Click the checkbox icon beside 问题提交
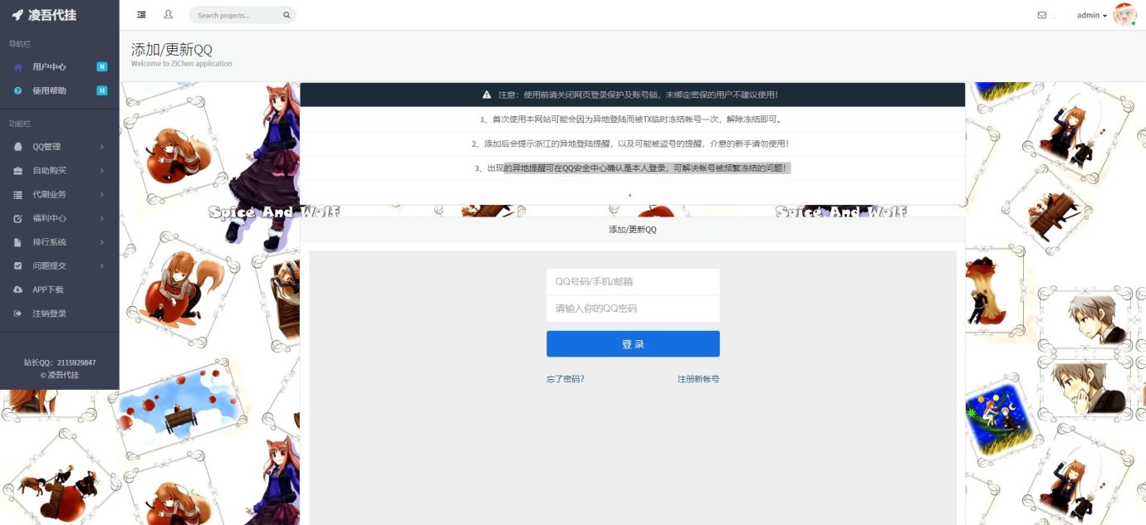The width and height of the screenshot is (1146, 525). (17, 266)
